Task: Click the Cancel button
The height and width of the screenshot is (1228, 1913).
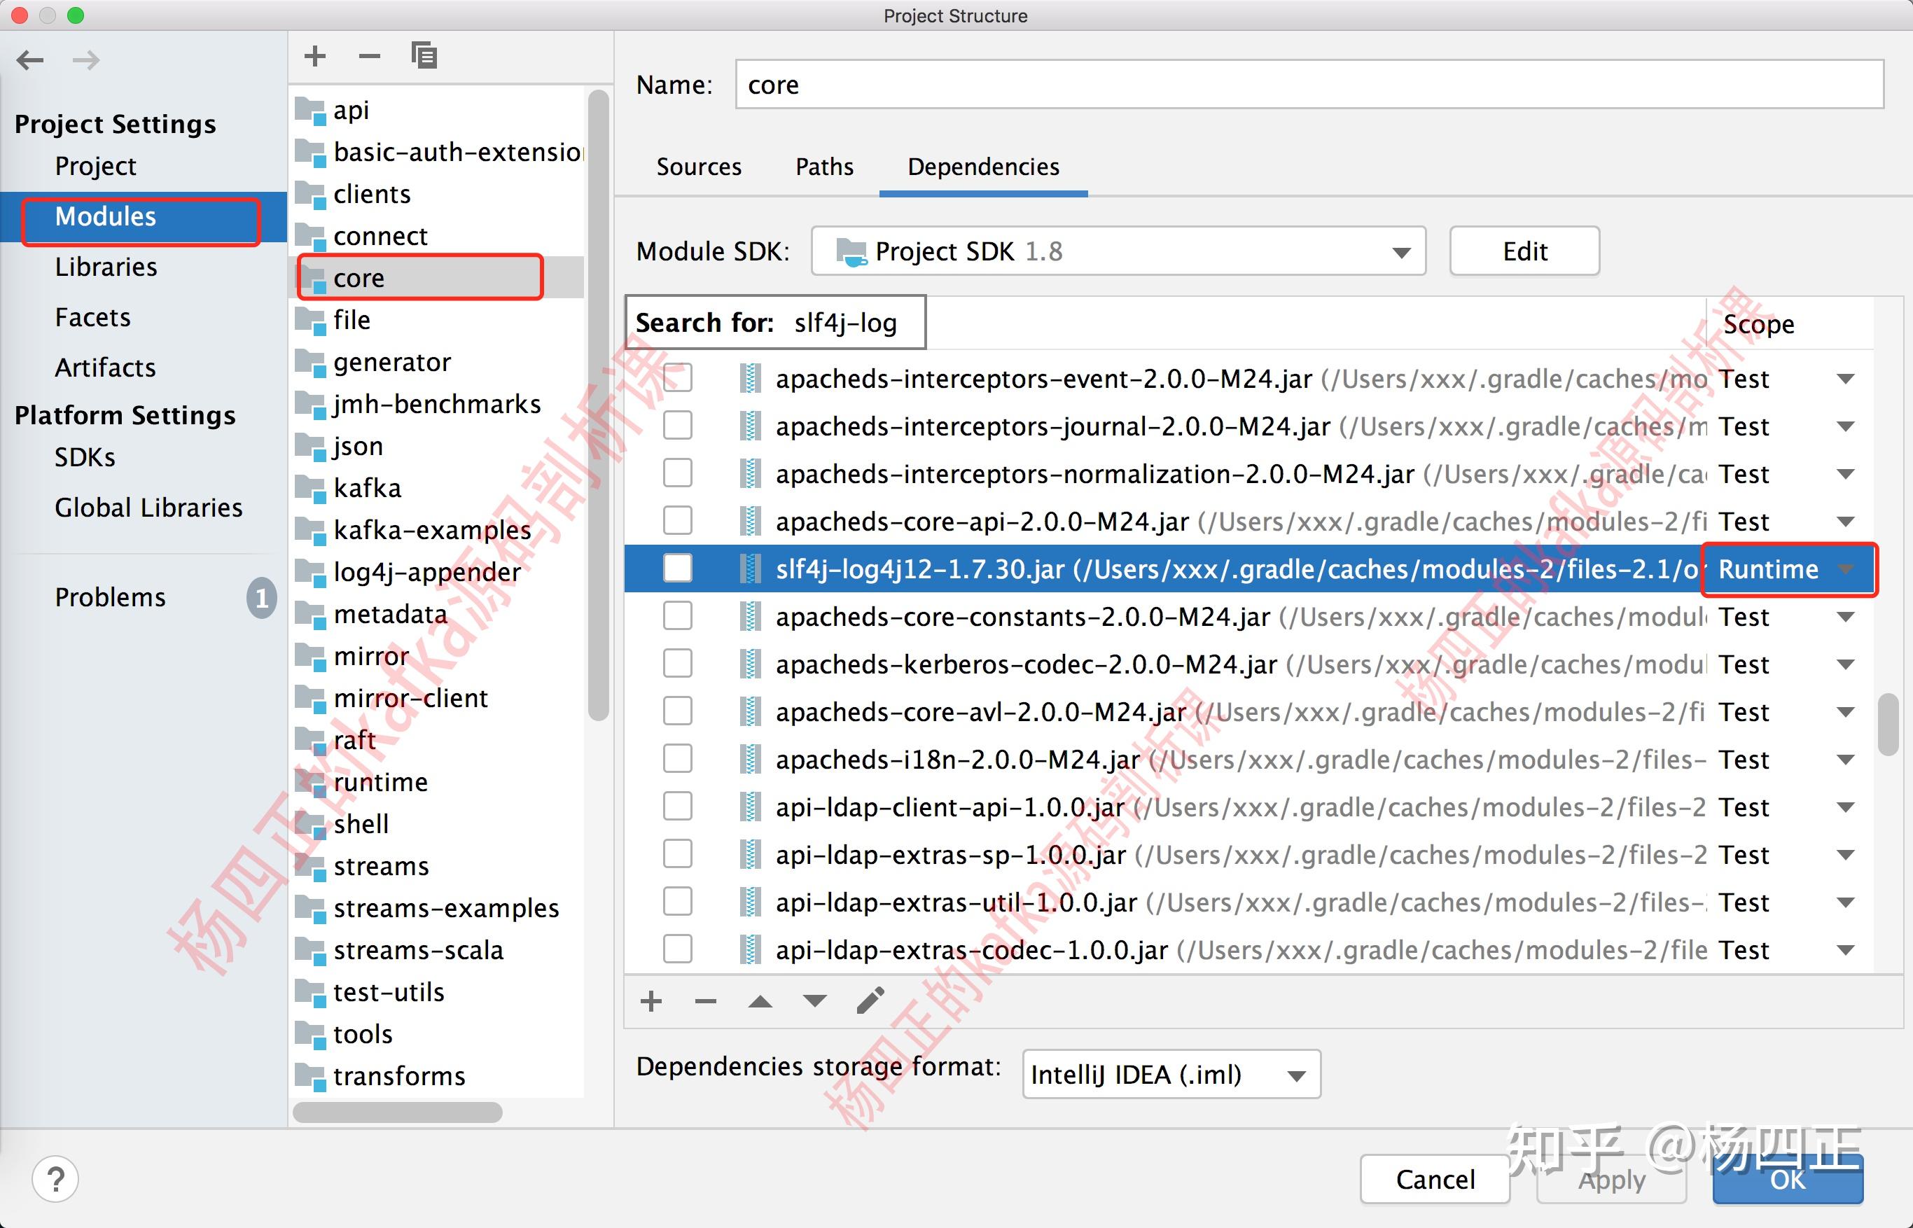Action: click(1435, 1178)
